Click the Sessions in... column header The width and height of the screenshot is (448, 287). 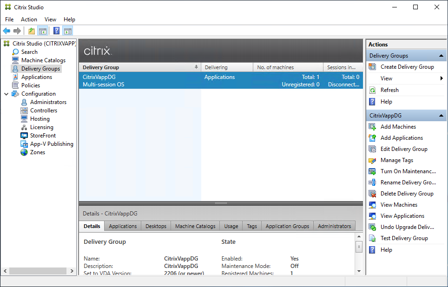[343, 67]
